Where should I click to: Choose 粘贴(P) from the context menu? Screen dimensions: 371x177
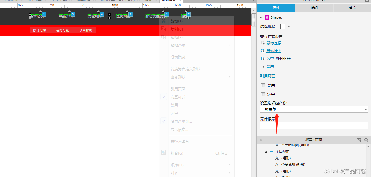pyautogui.click(x=196, y=37)
